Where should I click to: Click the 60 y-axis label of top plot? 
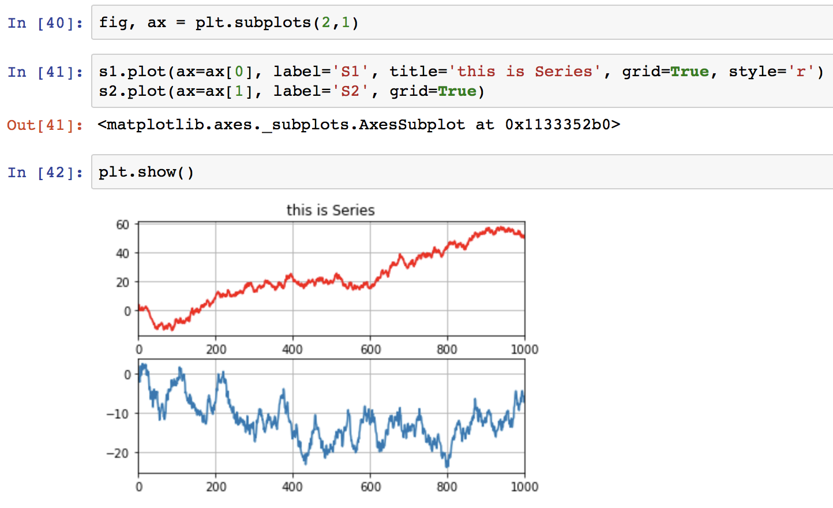pos(122,225)
